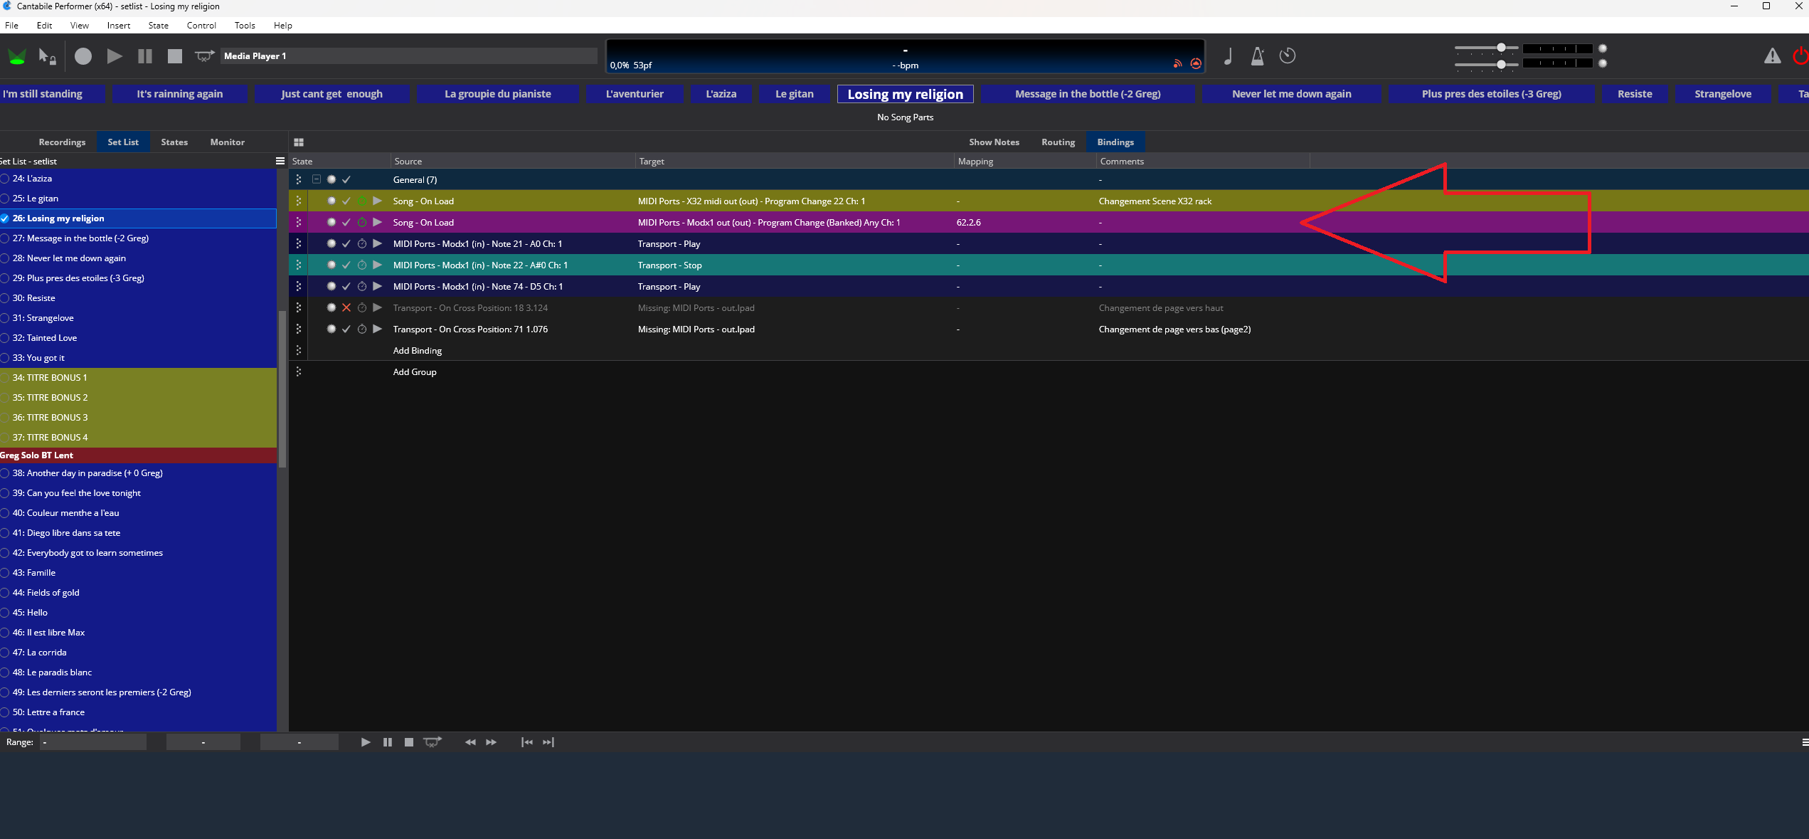Click the loop mode icon beside stop button
Viewport: 1809px width, 839px height.
tap(204, 56)
